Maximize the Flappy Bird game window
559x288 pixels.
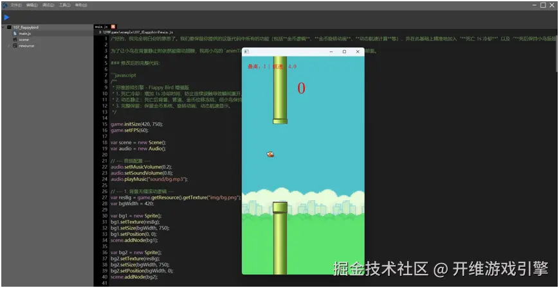pyautogui.click(x=344, y=52)
